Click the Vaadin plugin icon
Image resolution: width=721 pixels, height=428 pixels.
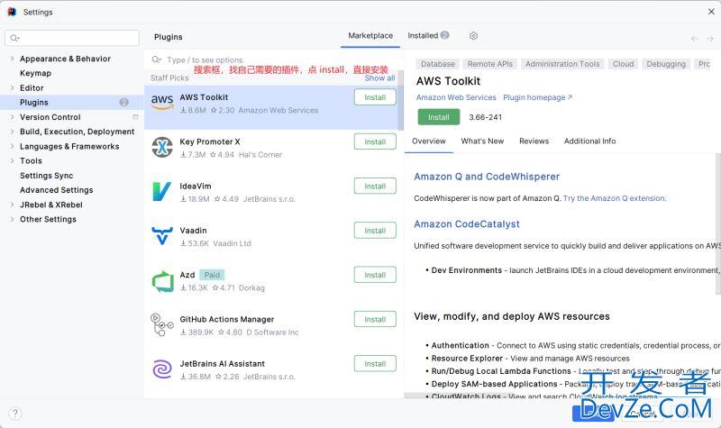click(162, 236)
